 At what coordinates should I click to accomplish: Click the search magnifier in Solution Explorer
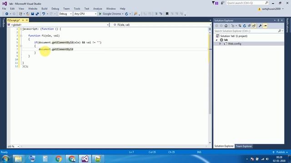point(280,31)
